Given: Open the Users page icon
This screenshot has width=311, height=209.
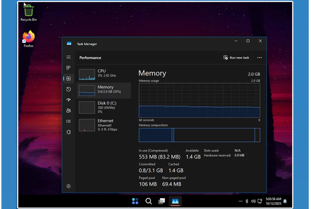Looking at the screenshot, I should pyautogui.click(x=69, y=111).
